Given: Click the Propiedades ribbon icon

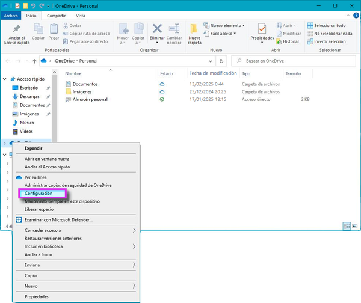Looking at the screenshot, I should pos(262,29).
